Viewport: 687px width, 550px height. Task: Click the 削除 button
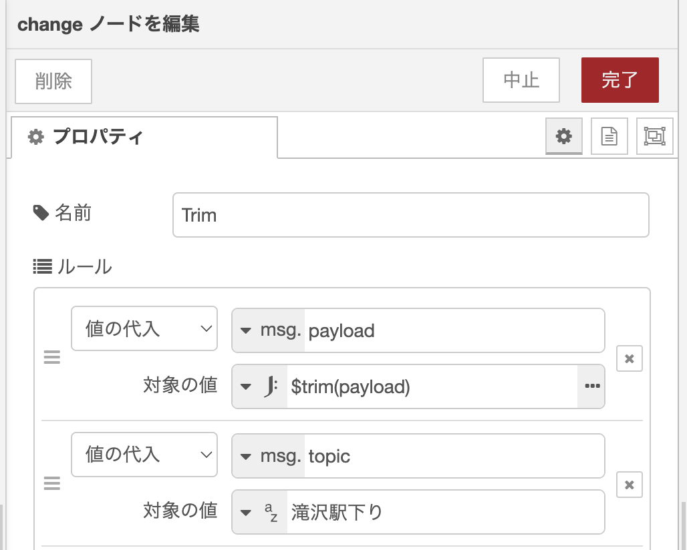(x=53, y=81)
